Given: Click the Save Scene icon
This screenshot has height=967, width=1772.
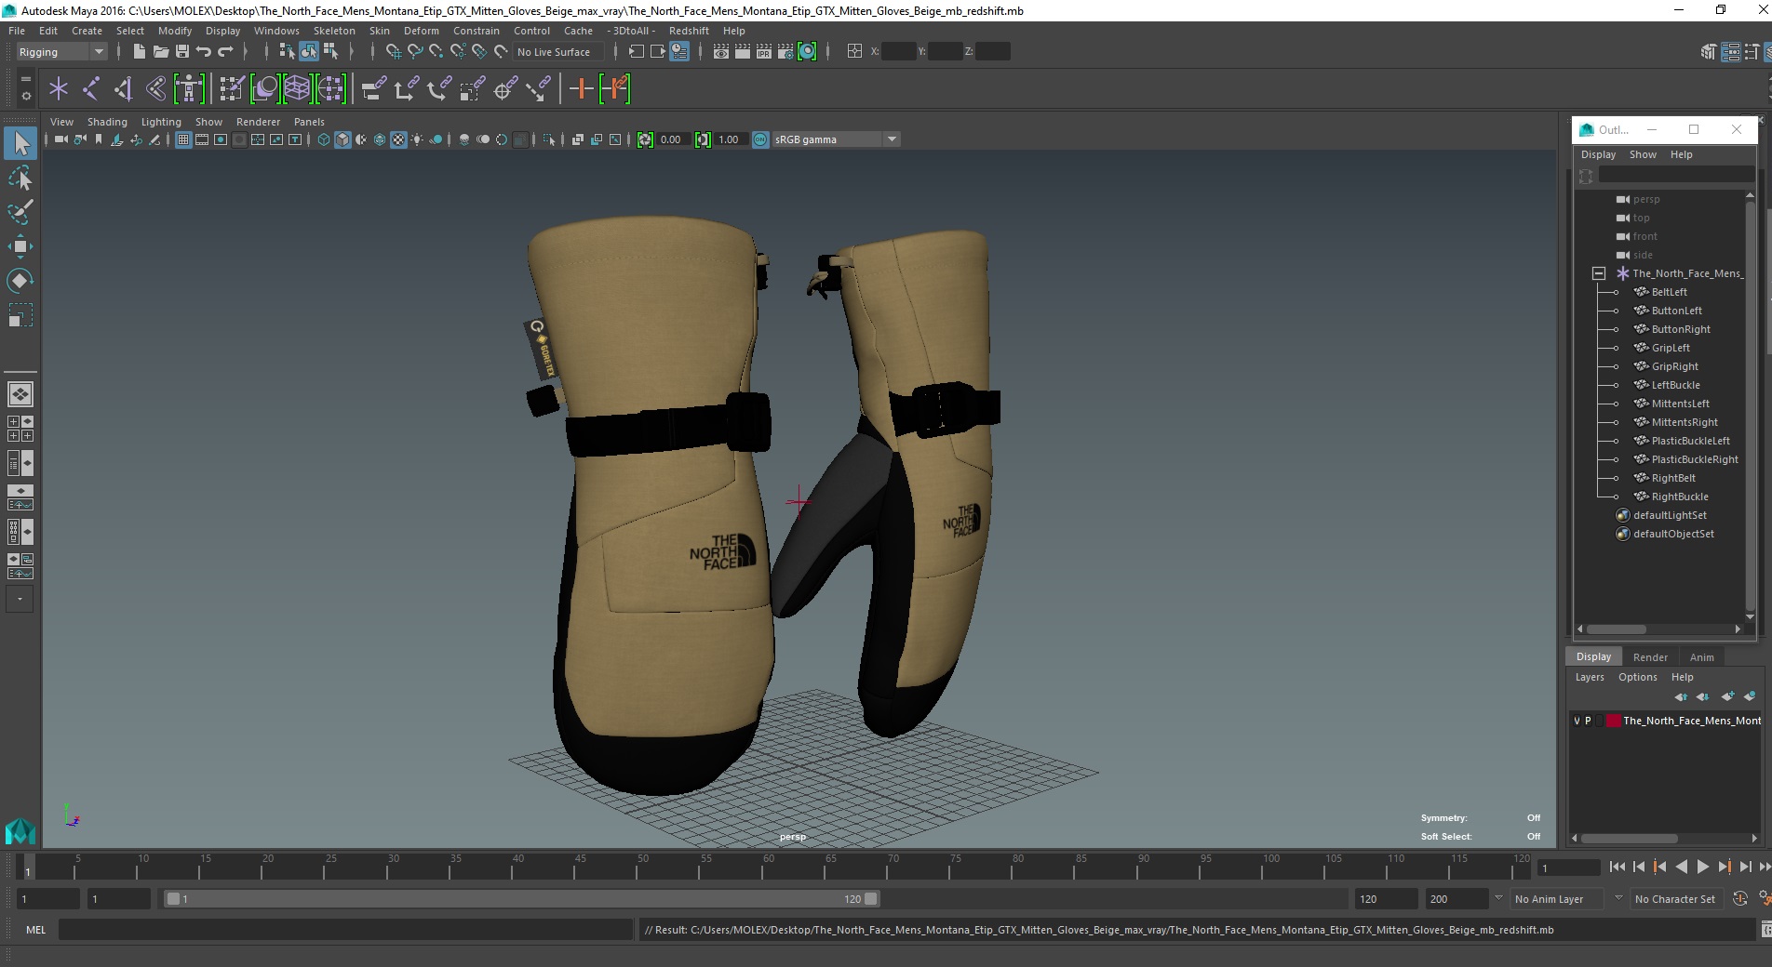Looking at the screenshot, I should point(182,52).
